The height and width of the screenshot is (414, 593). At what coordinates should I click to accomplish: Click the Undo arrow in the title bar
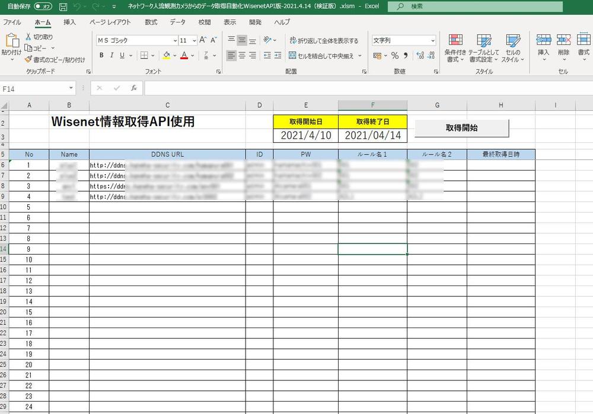(x=78, y=7)
